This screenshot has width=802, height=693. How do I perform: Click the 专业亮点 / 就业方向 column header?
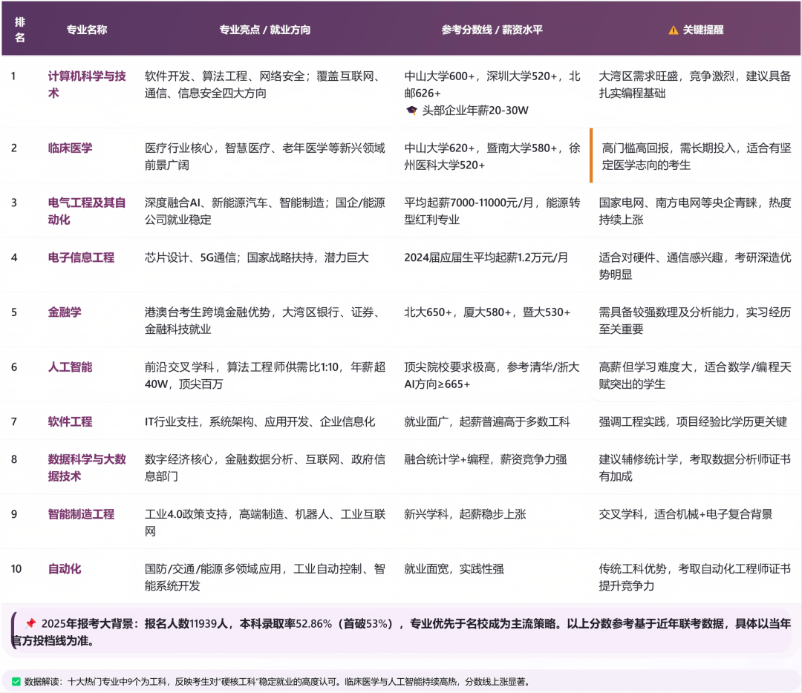(264, 30)
